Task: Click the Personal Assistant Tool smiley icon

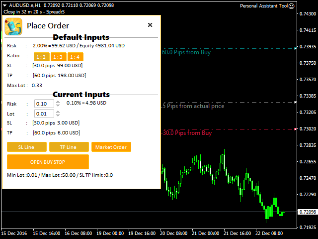Action: coord(292,6)
